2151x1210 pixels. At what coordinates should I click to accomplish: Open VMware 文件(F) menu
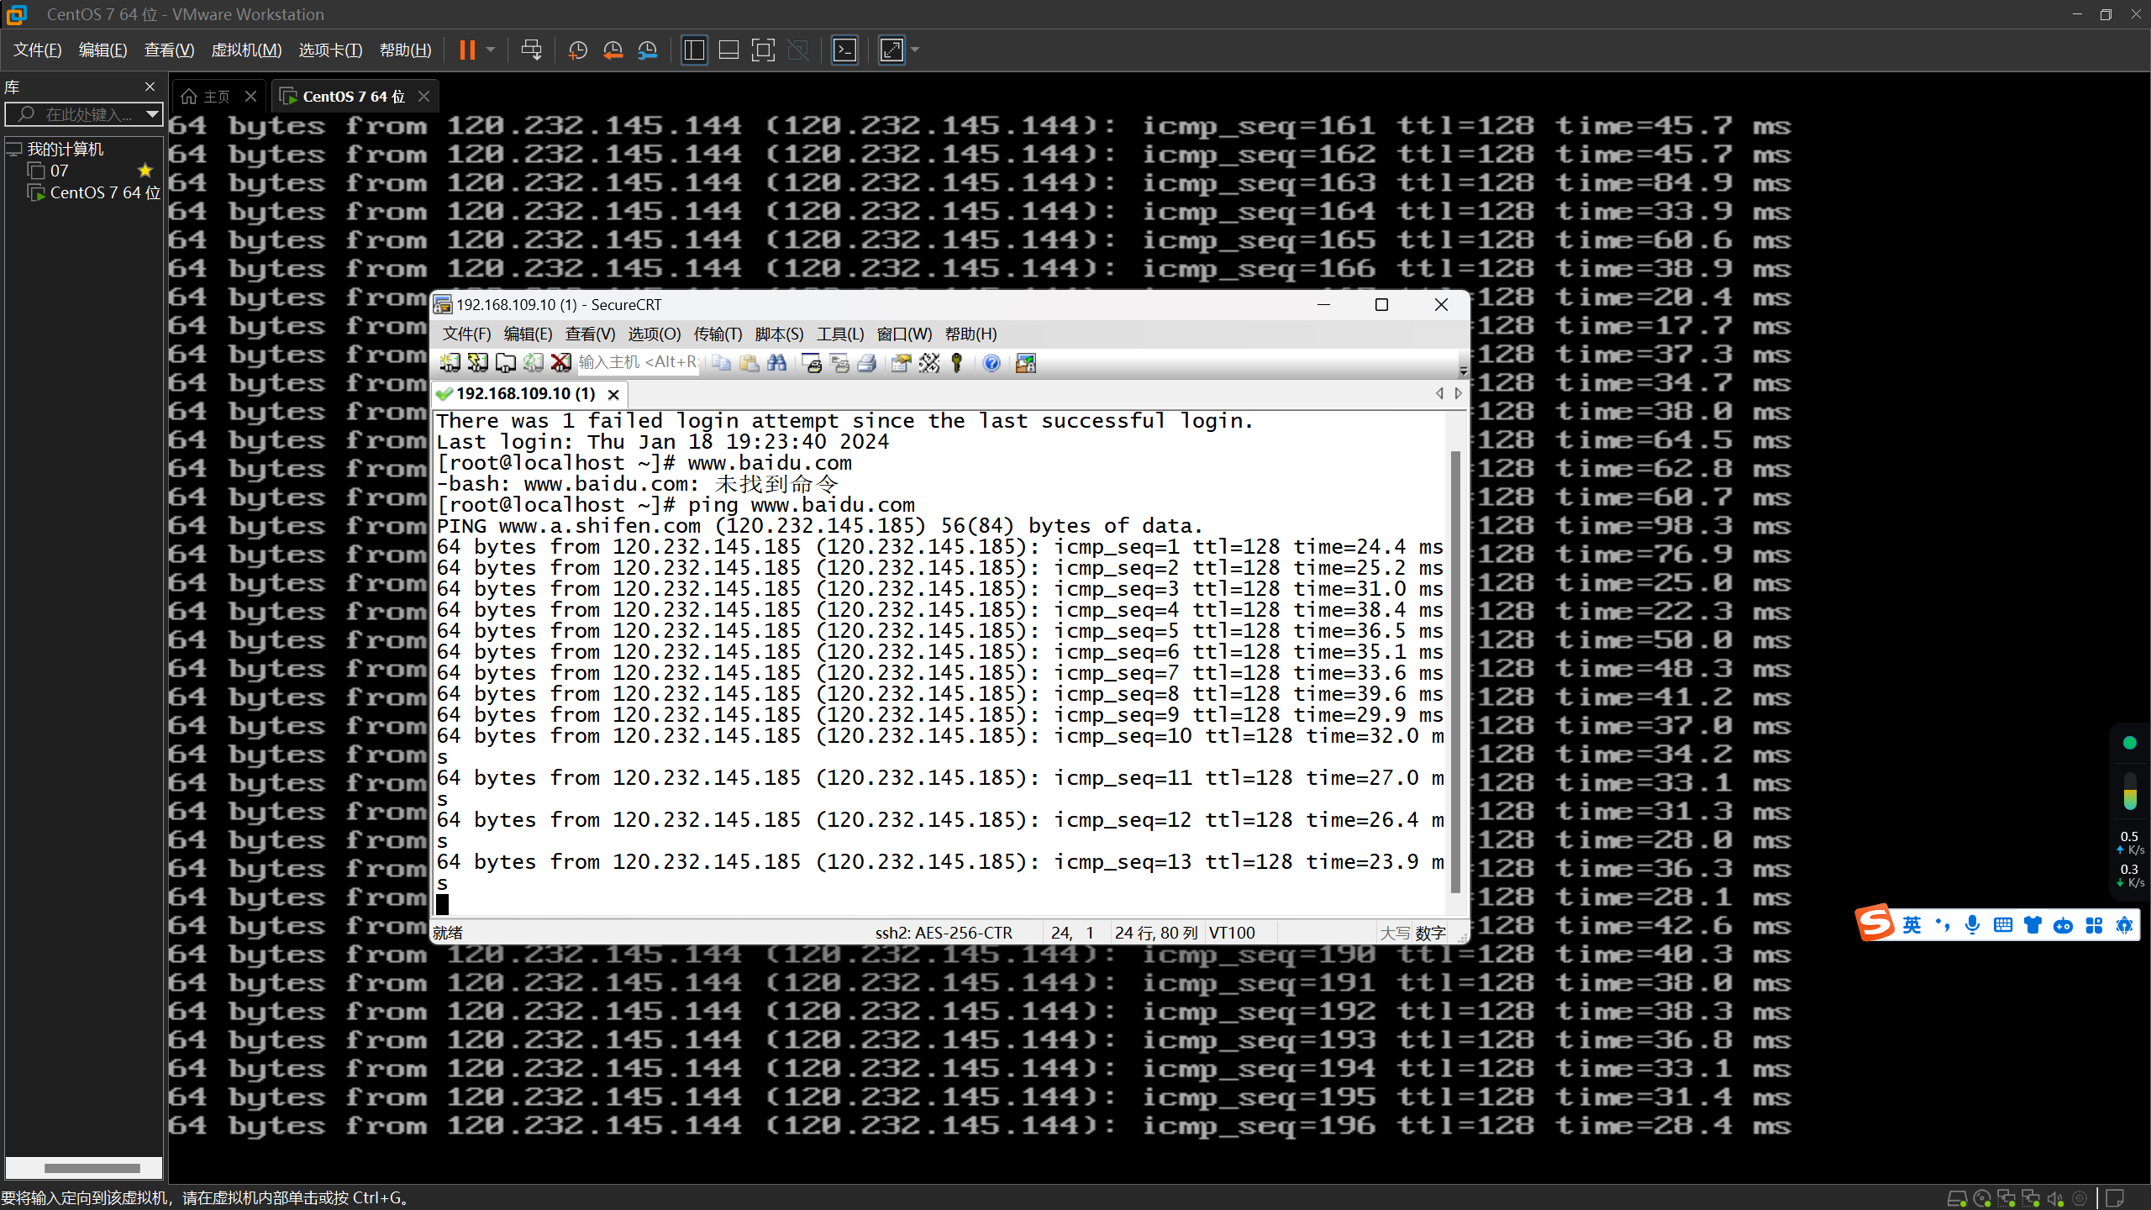[37, 50]
